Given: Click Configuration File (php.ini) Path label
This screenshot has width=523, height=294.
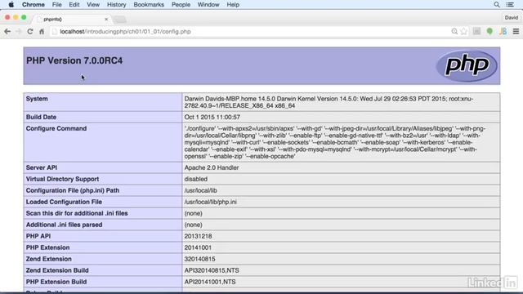Looking at the screenshot, I should click(73, 190).
